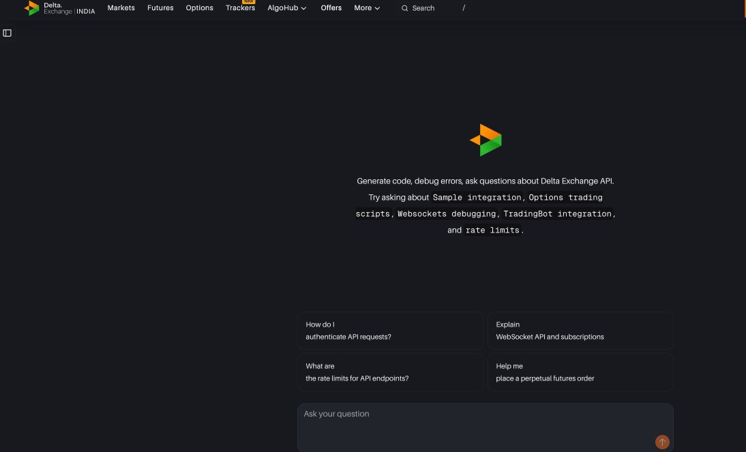The height and width of the screenshot is (452, 746).
Task: Click the magnifier search icon
Action: [x=404, y=8]
